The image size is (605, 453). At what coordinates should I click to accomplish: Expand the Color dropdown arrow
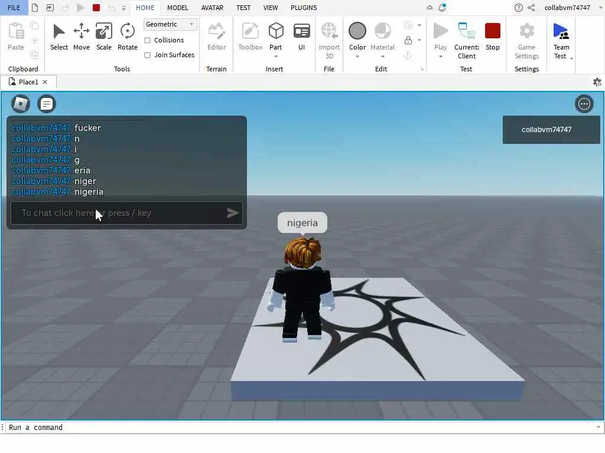pyautogui.click(x=357, y=57)
